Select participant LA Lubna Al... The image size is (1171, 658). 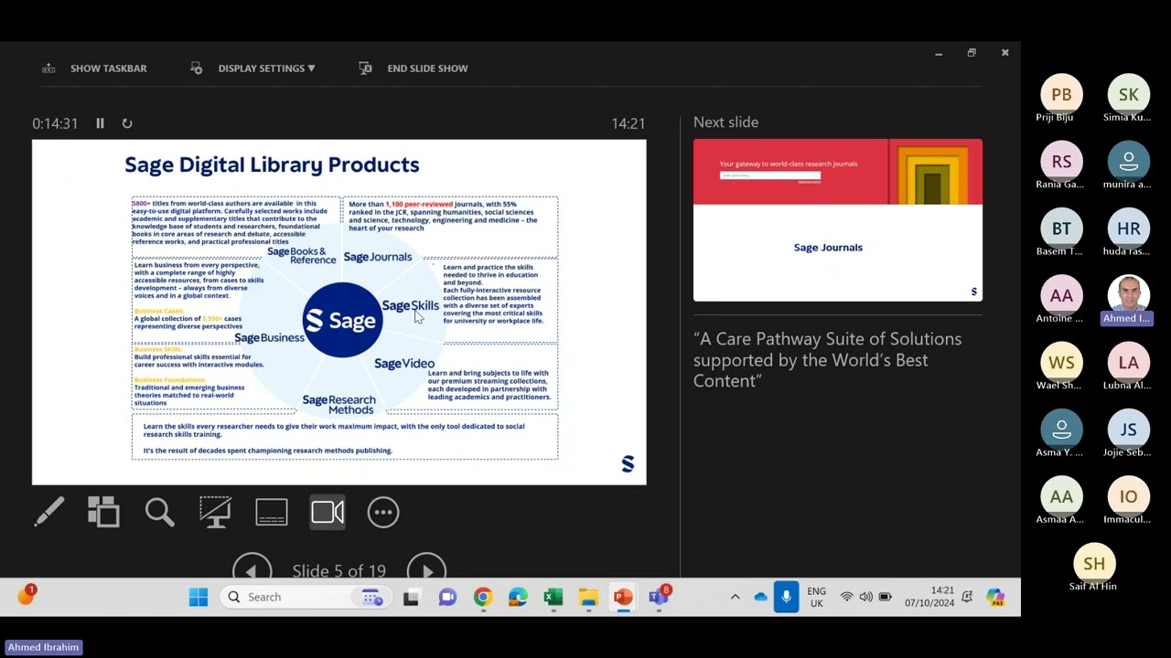(x=1128, y=367)
